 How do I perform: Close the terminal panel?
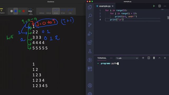click(x=165, y=58)
